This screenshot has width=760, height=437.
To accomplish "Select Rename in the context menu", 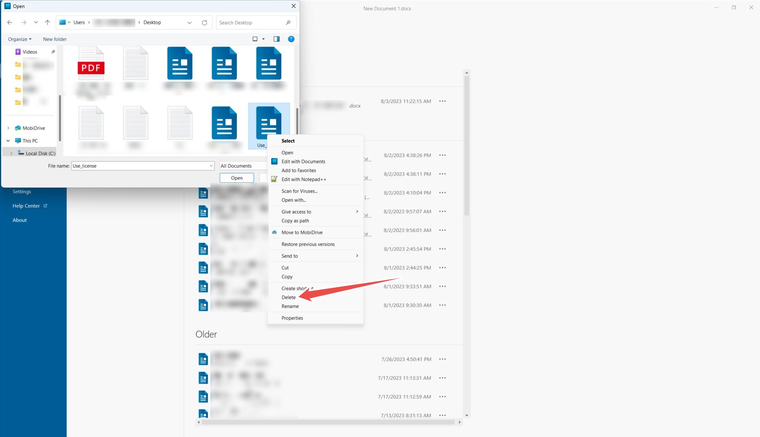I will pyautogui.click(x=290, y=306).
